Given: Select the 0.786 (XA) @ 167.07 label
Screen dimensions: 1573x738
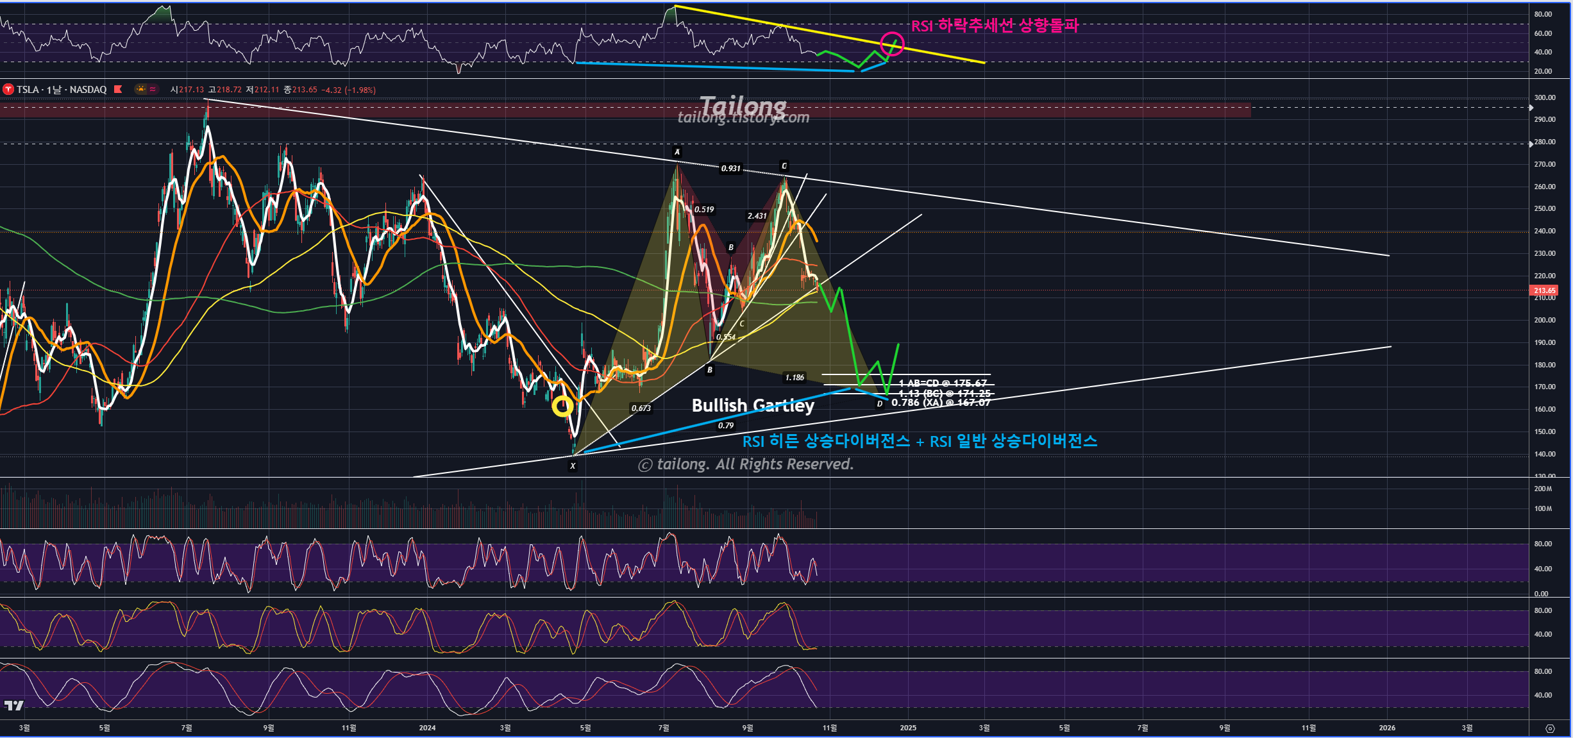Looking at the screenshot, I should point(940,403).
